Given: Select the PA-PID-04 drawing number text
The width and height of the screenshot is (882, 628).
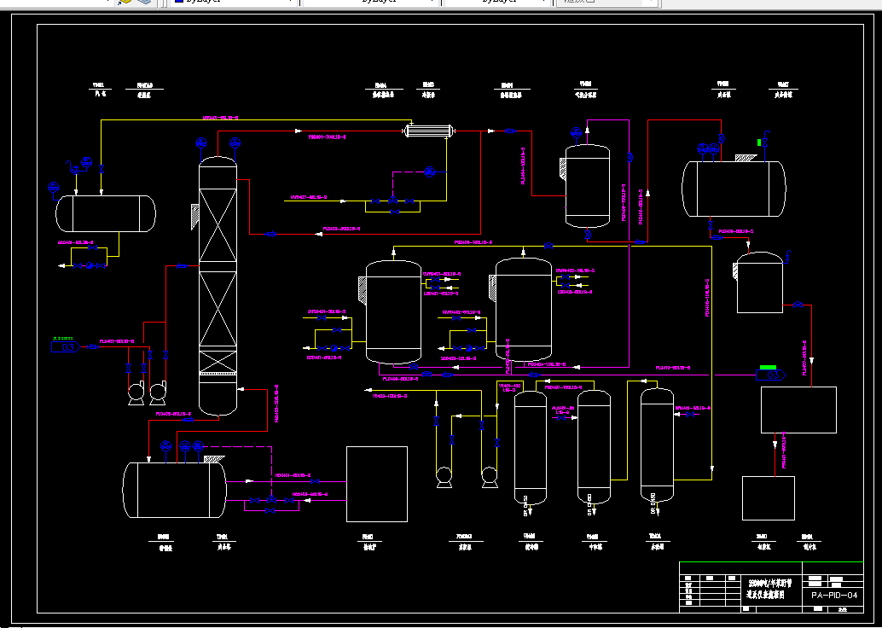Looking at the screenshot, I should click(833, 595).
